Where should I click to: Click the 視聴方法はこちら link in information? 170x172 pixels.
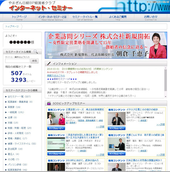point(56,76)
